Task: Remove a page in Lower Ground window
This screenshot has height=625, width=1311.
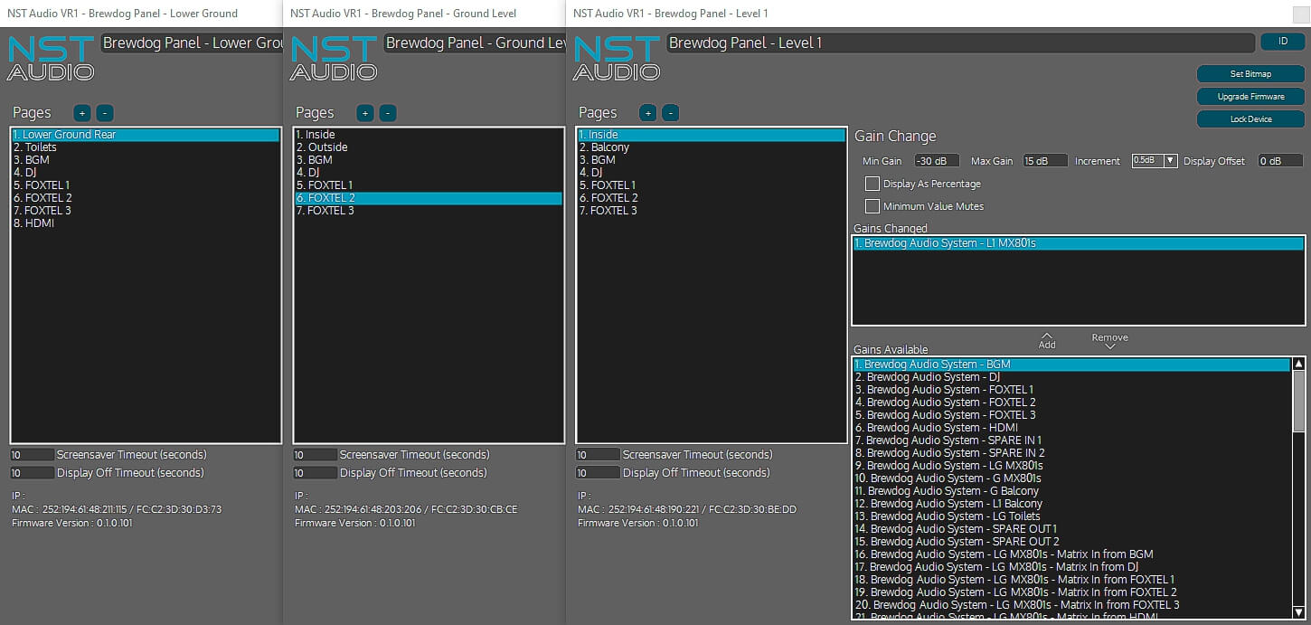Action: [x=105, y=113]
